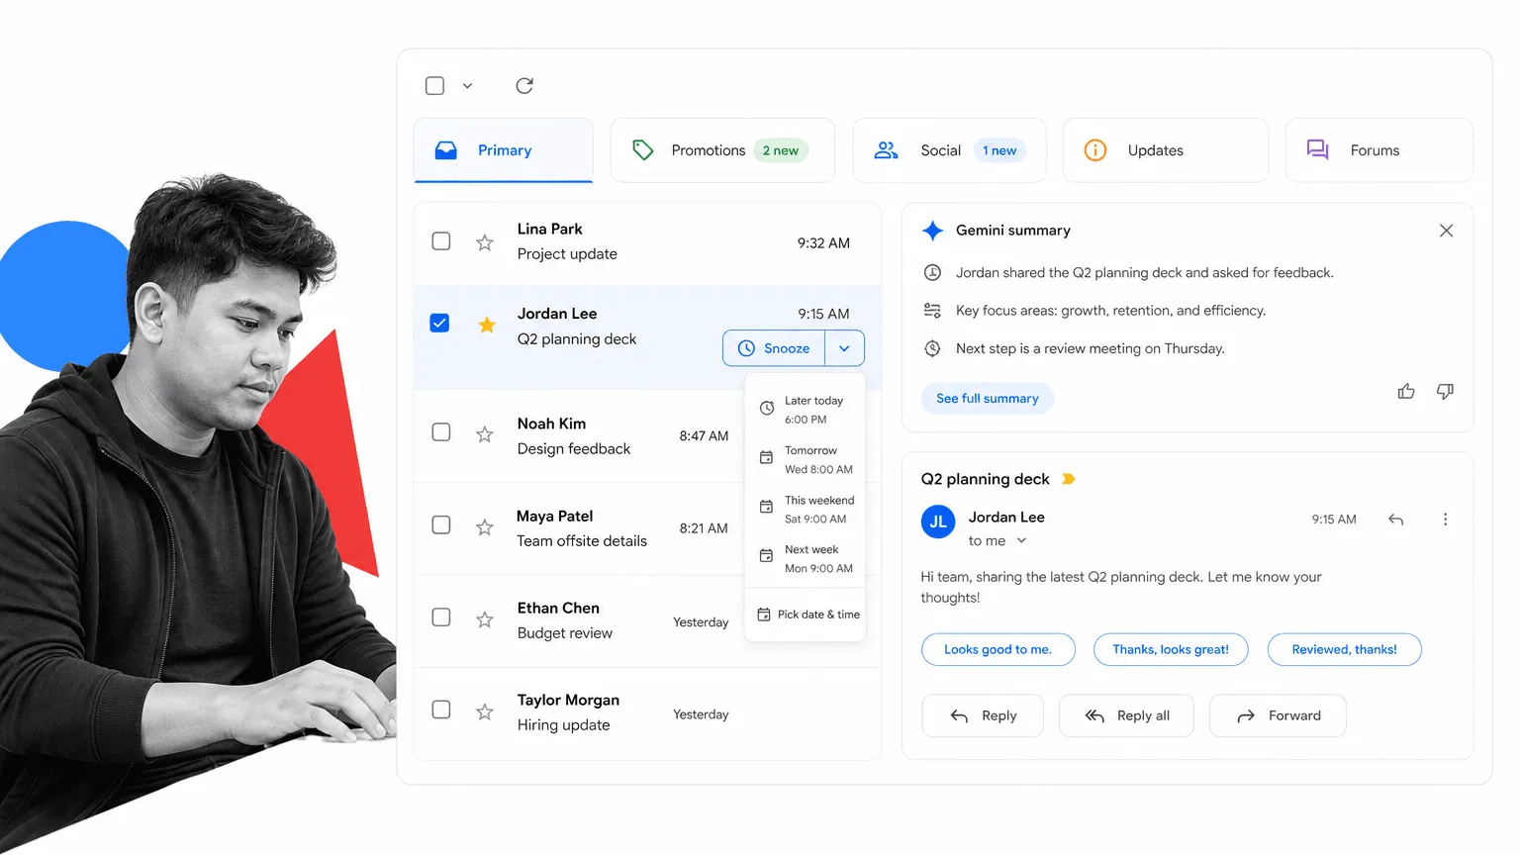Collapse the Snooze options dropdown arrow
Screen dimensions: 1520x855
pyautogui.click(x=844, y=348)
